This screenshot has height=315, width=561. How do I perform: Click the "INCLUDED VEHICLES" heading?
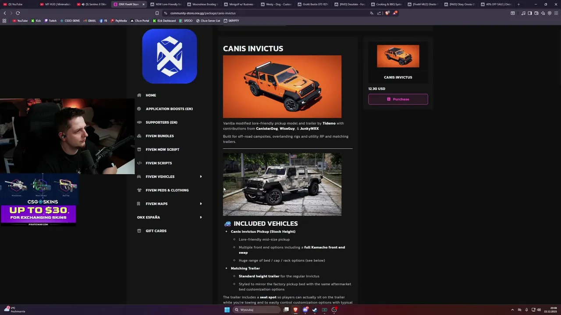pos(266,224)
